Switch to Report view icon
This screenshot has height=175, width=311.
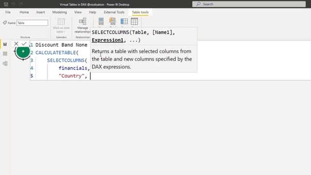(x=5, y=44)
